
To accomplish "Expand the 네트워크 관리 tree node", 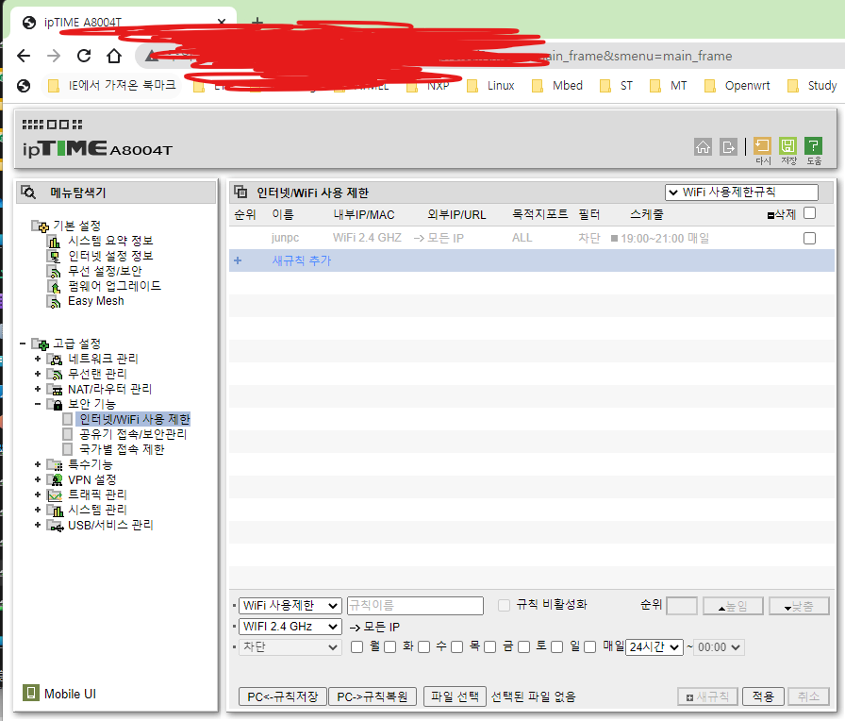I will pos(38,359).
